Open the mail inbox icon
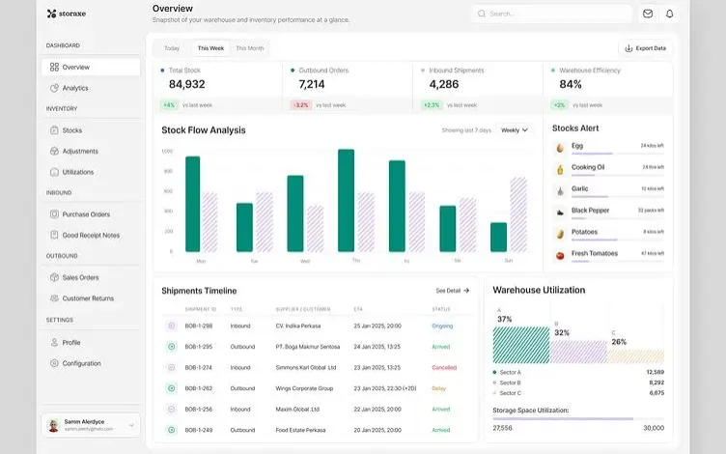This screenshot has width=726, height=454. tap(648, 14)
